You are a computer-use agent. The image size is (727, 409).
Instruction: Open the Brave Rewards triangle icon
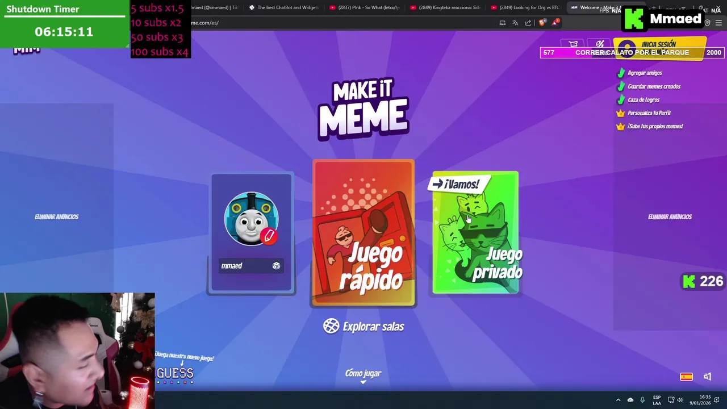(555, 23)
